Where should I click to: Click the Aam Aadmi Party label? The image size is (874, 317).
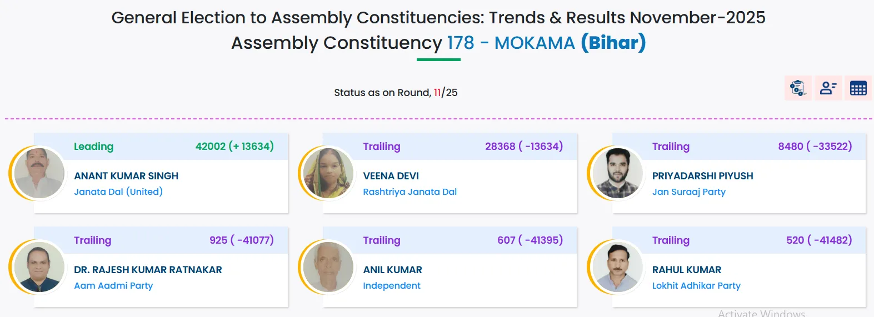(113, 285)
